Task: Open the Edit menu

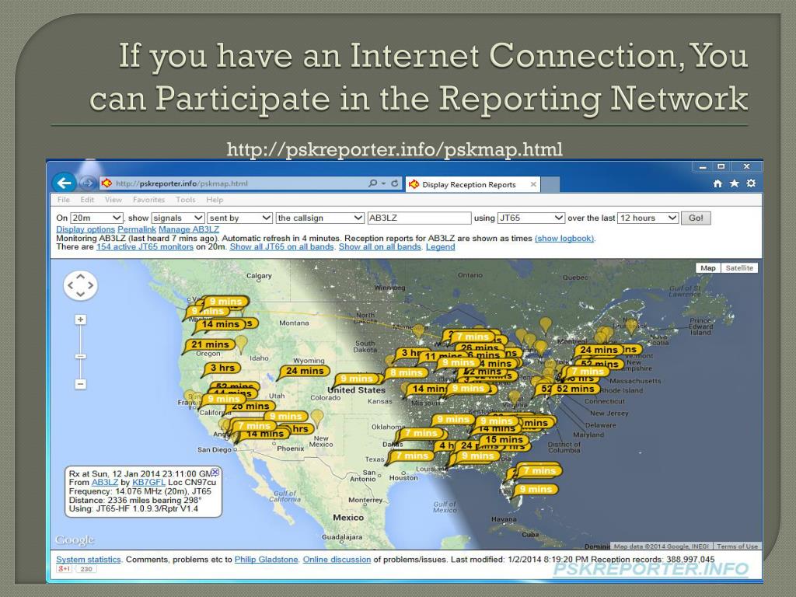Action: [x=87, y=200]
